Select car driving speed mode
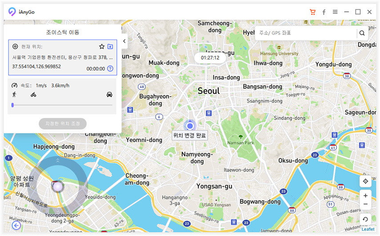This screenshot has height=236, width=380. (x=109, y=94)
